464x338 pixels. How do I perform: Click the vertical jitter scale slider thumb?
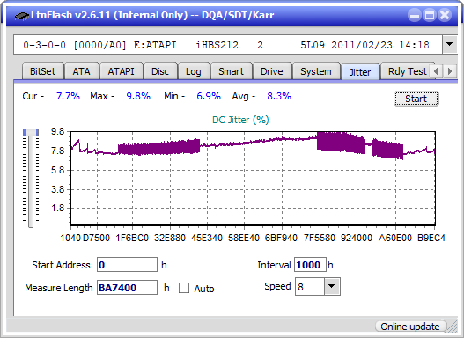tap(31, 132)
